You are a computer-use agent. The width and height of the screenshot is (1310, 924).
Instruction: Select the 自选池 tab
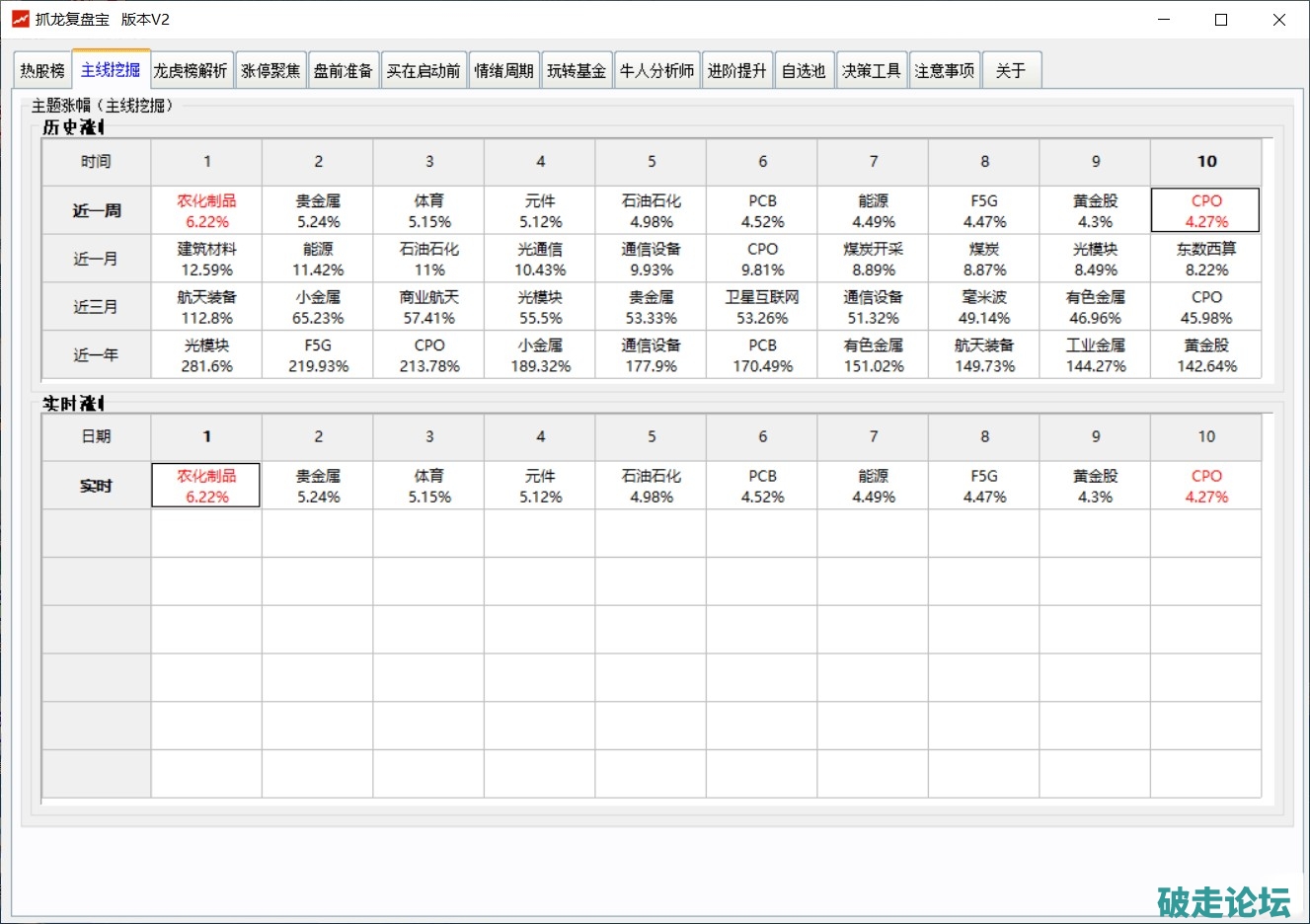click(x=804, y=70)
